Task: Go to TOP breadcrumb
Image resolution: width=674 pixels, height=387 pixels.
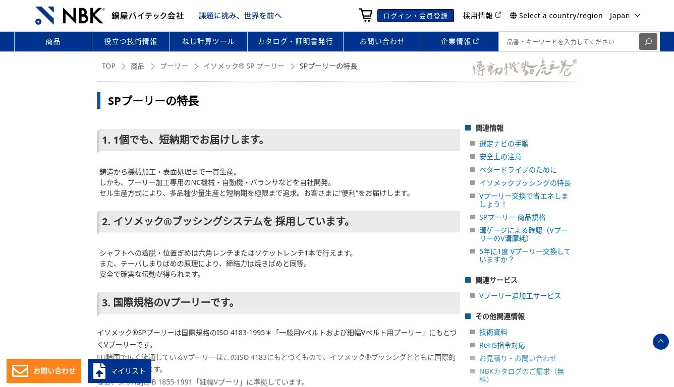Action: [x=108, y=66]
